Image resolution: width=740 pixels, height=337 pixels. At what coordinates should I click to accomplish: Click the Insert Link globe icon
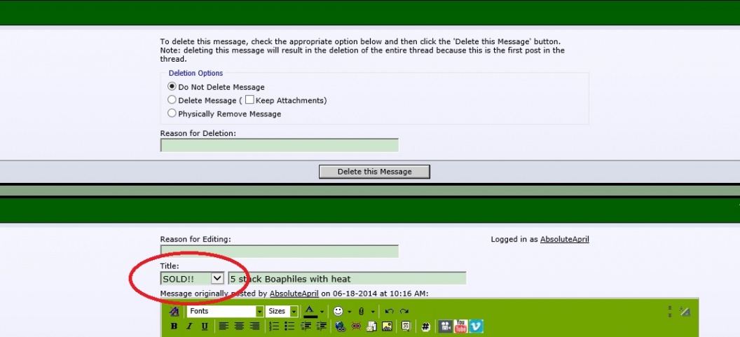[x=341, y=326]
